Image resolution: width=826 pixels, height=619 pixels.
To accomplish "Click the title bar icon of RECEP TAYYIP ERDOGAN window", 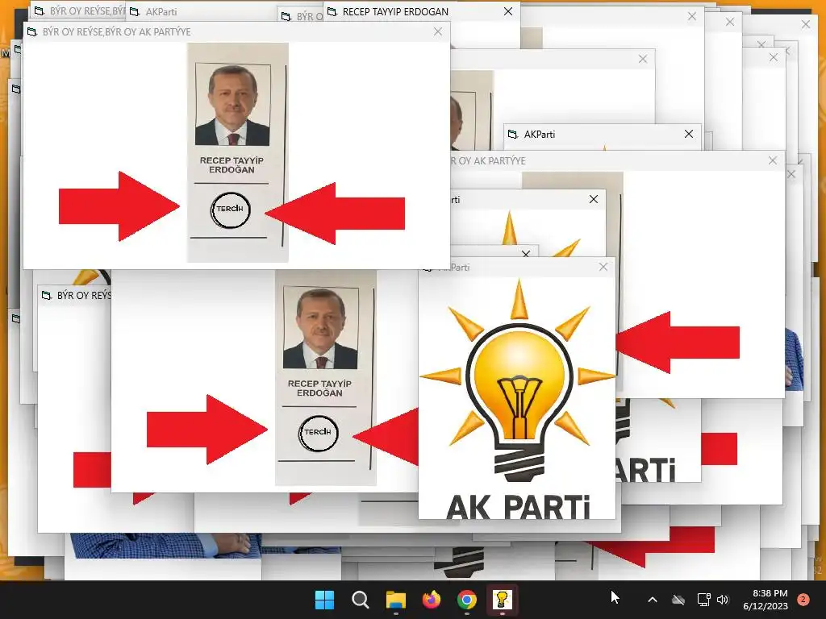I will 332,11.
